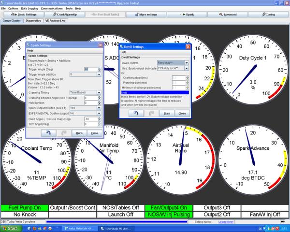Open the Spark toolbar menu
This screenshot has width=290, height=232.
coord(187,15)
